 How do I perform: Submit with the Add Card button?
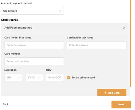tap(112, 92)
